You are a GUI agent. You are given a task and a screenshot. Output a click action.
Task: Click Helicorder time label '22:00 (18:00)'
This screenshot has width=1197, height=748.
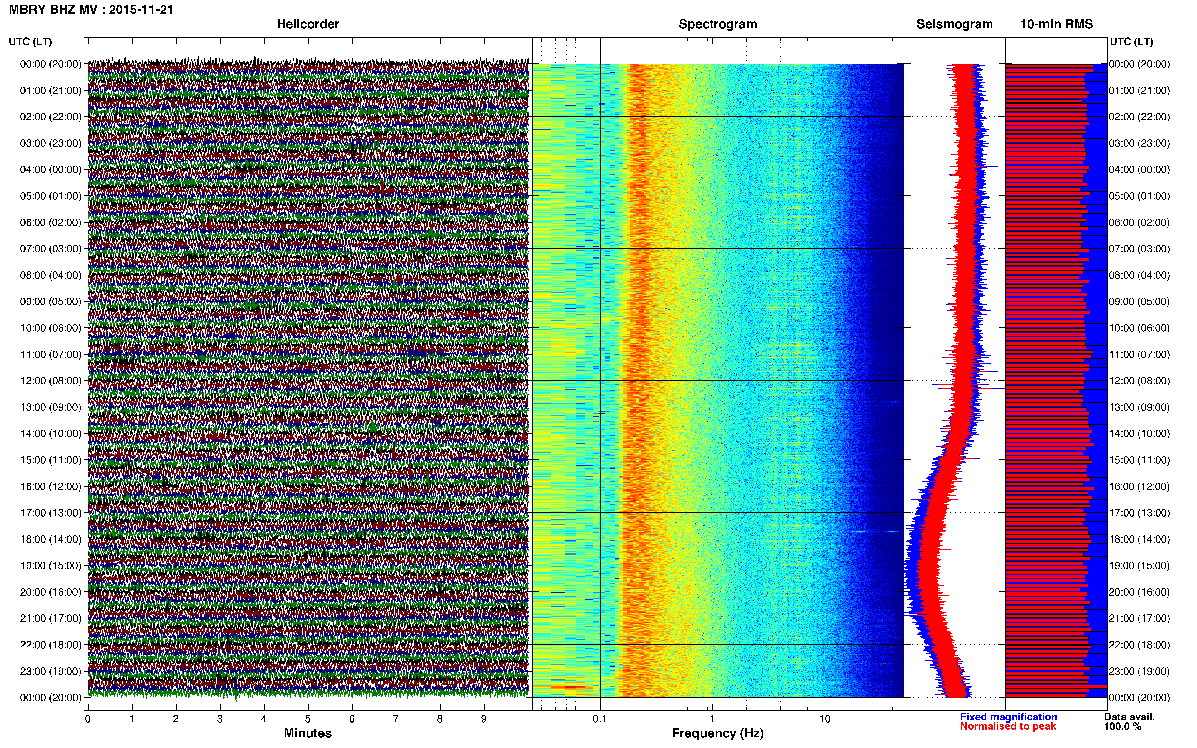[51, 645]
